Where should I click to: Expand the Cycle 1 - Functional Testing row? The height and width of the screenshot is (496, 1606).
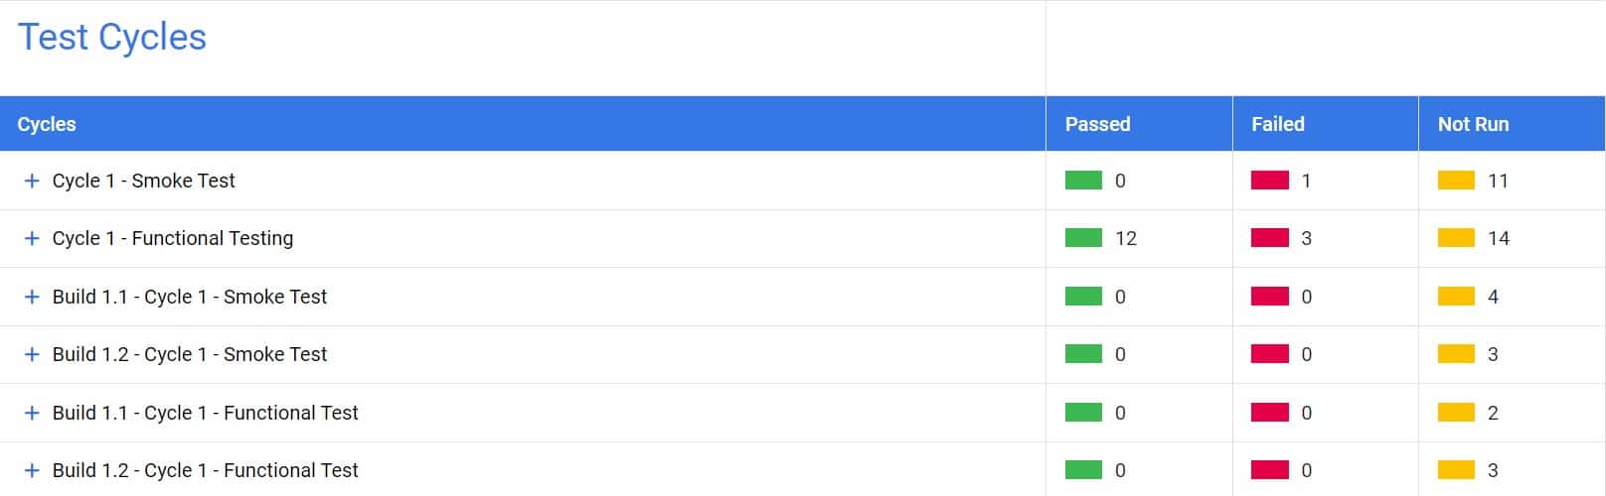pyautogui.click(x=32, y=238)
